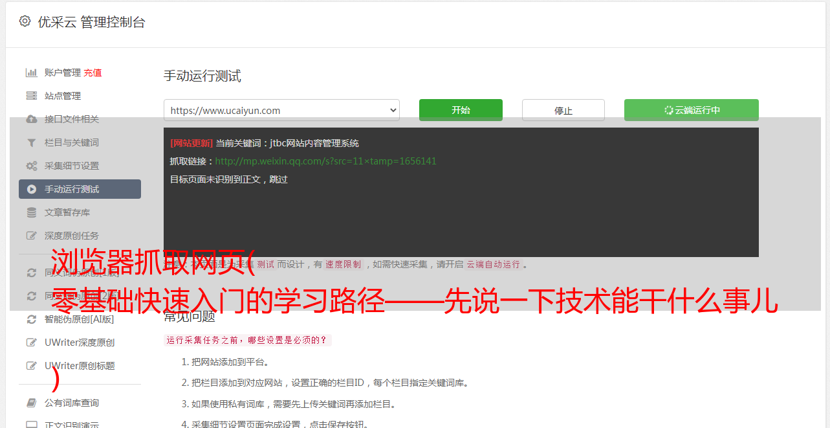Click the gear icon beside 优采云 管理控制台

coord(25,21)
